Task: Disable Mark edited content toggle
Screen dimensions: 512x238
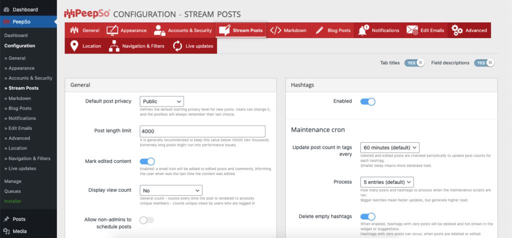Action: [147, 161]
